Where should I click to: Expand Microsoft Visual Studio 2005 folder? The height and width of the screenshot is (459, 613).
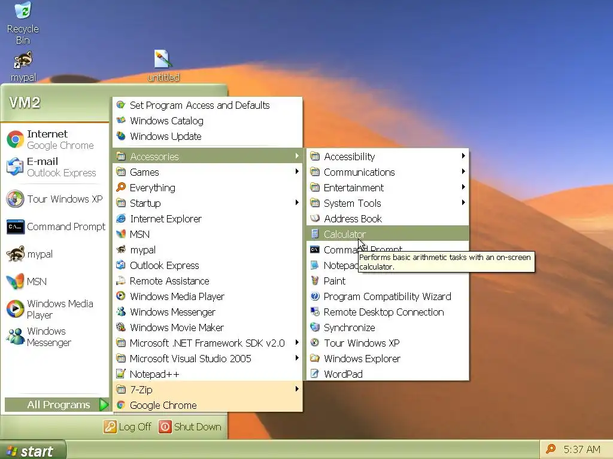pos(208,359)
